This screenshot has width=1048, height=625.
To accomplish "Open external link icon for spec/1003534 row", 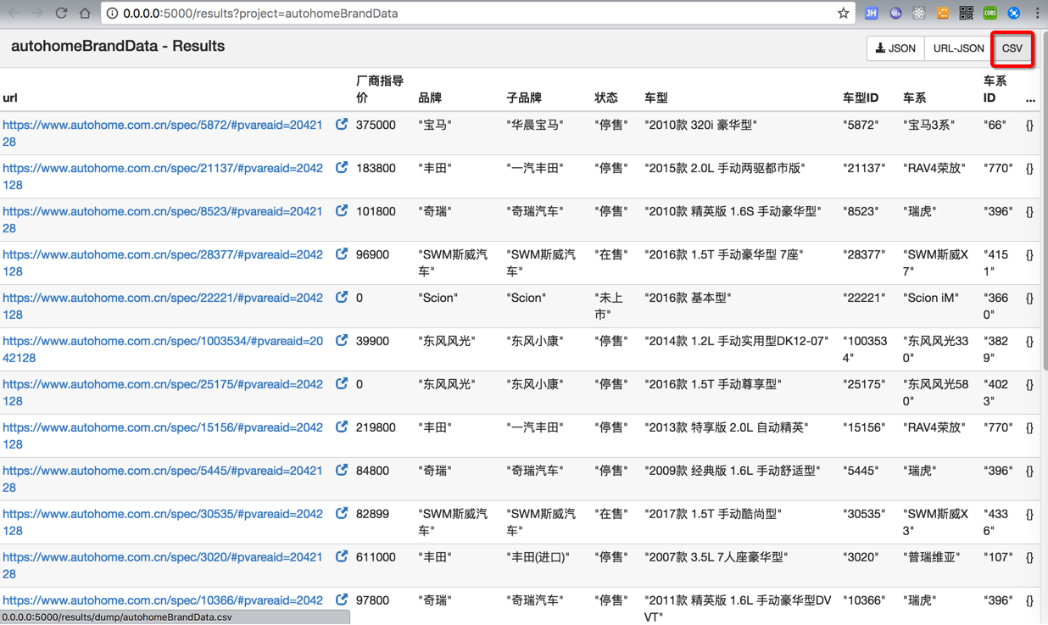I will click(342, 340).
